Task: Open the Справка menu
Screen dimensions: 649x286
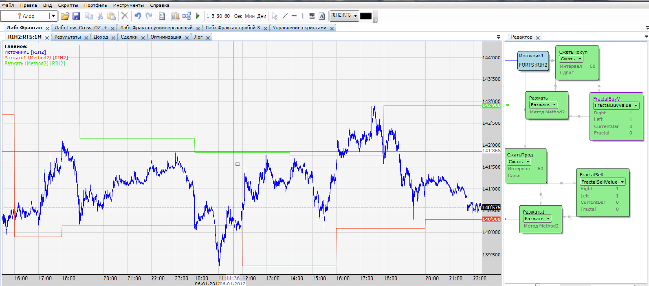Action: tap(160, 5)
